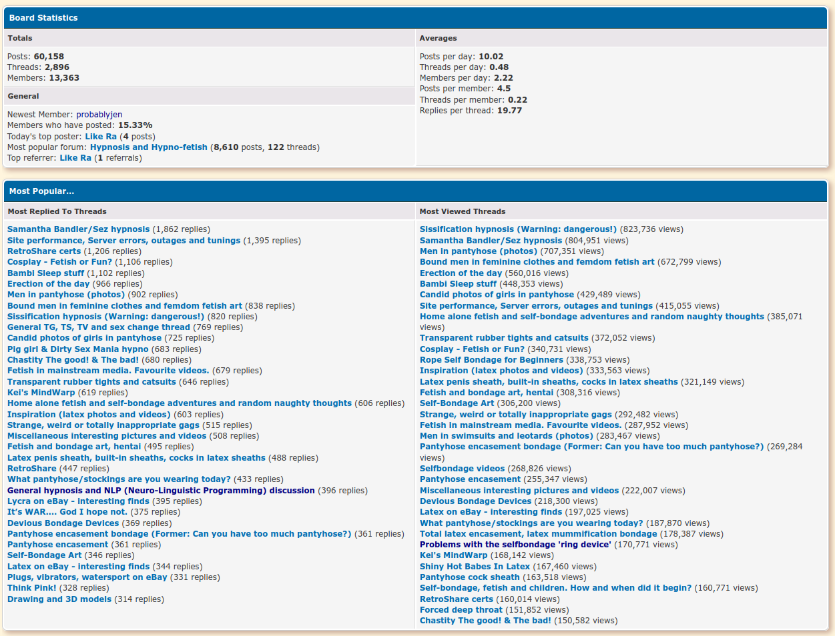Open today's top poster Like Ra profile
Viewport: 835px width, 636px height.
pyautogui.click(x=101, y=137)
